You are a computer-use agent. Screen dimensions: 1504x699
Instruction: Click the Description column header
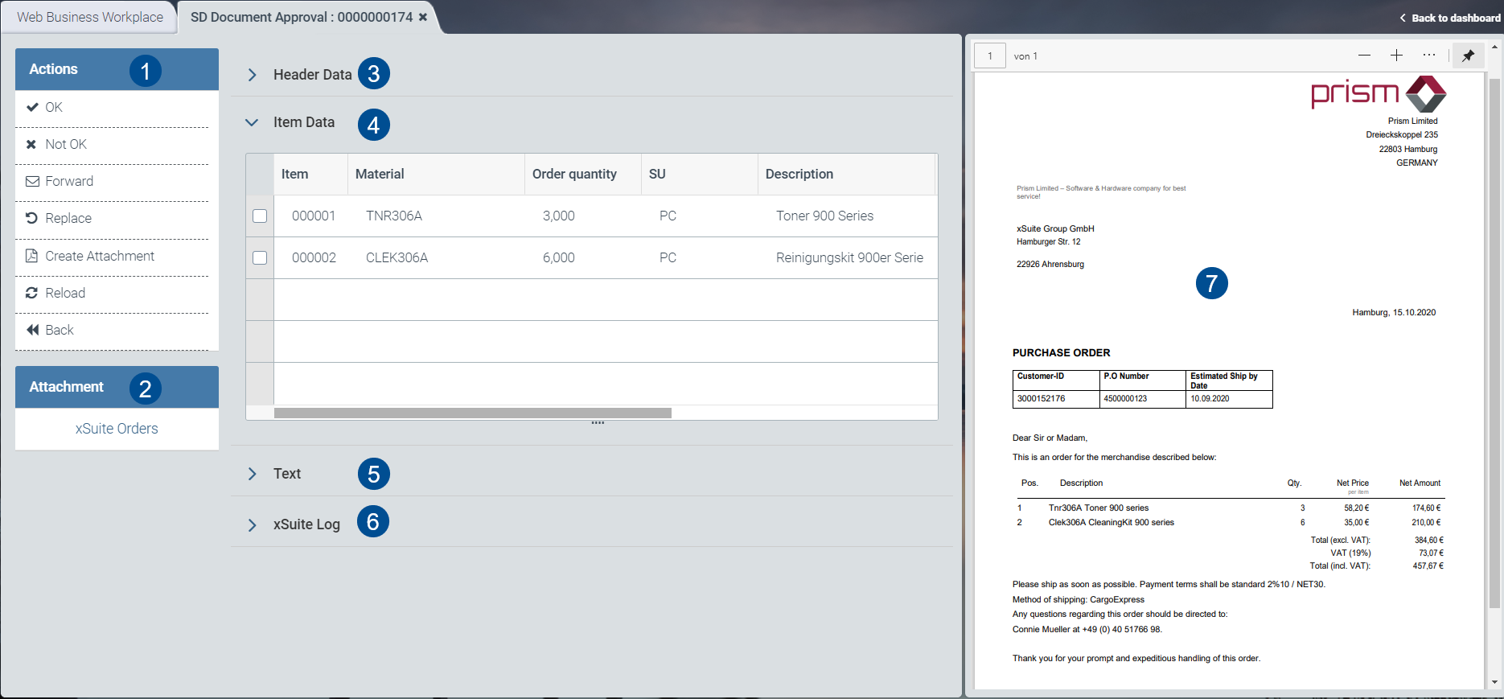tap(847, 174)
